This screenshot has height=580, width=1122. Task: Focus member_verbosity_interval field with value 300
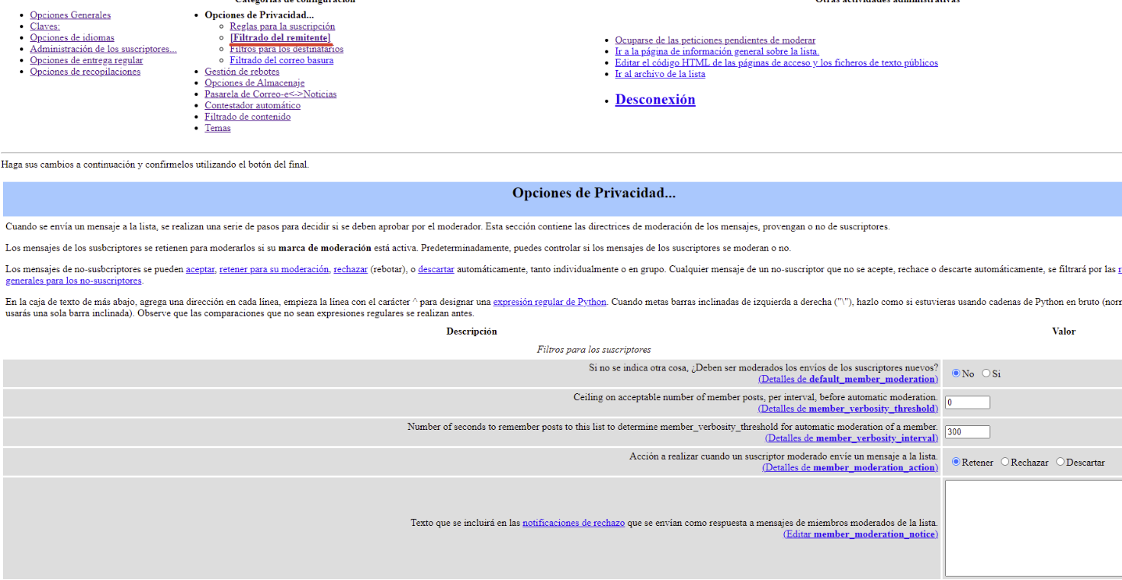point(967,432)
